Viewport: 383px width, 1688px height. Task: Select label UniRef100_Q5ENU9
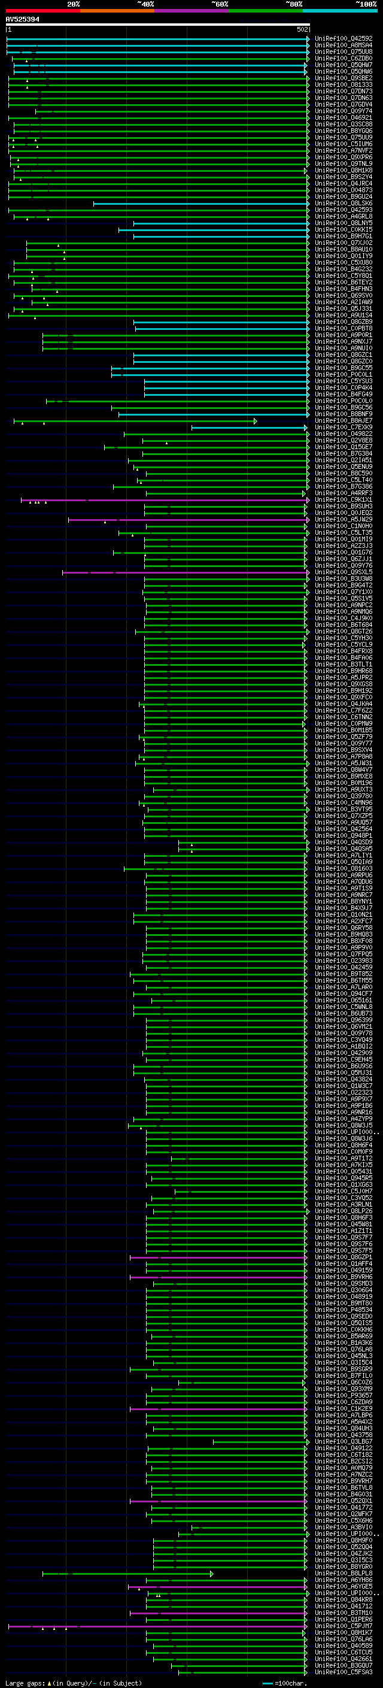[343, 467]
